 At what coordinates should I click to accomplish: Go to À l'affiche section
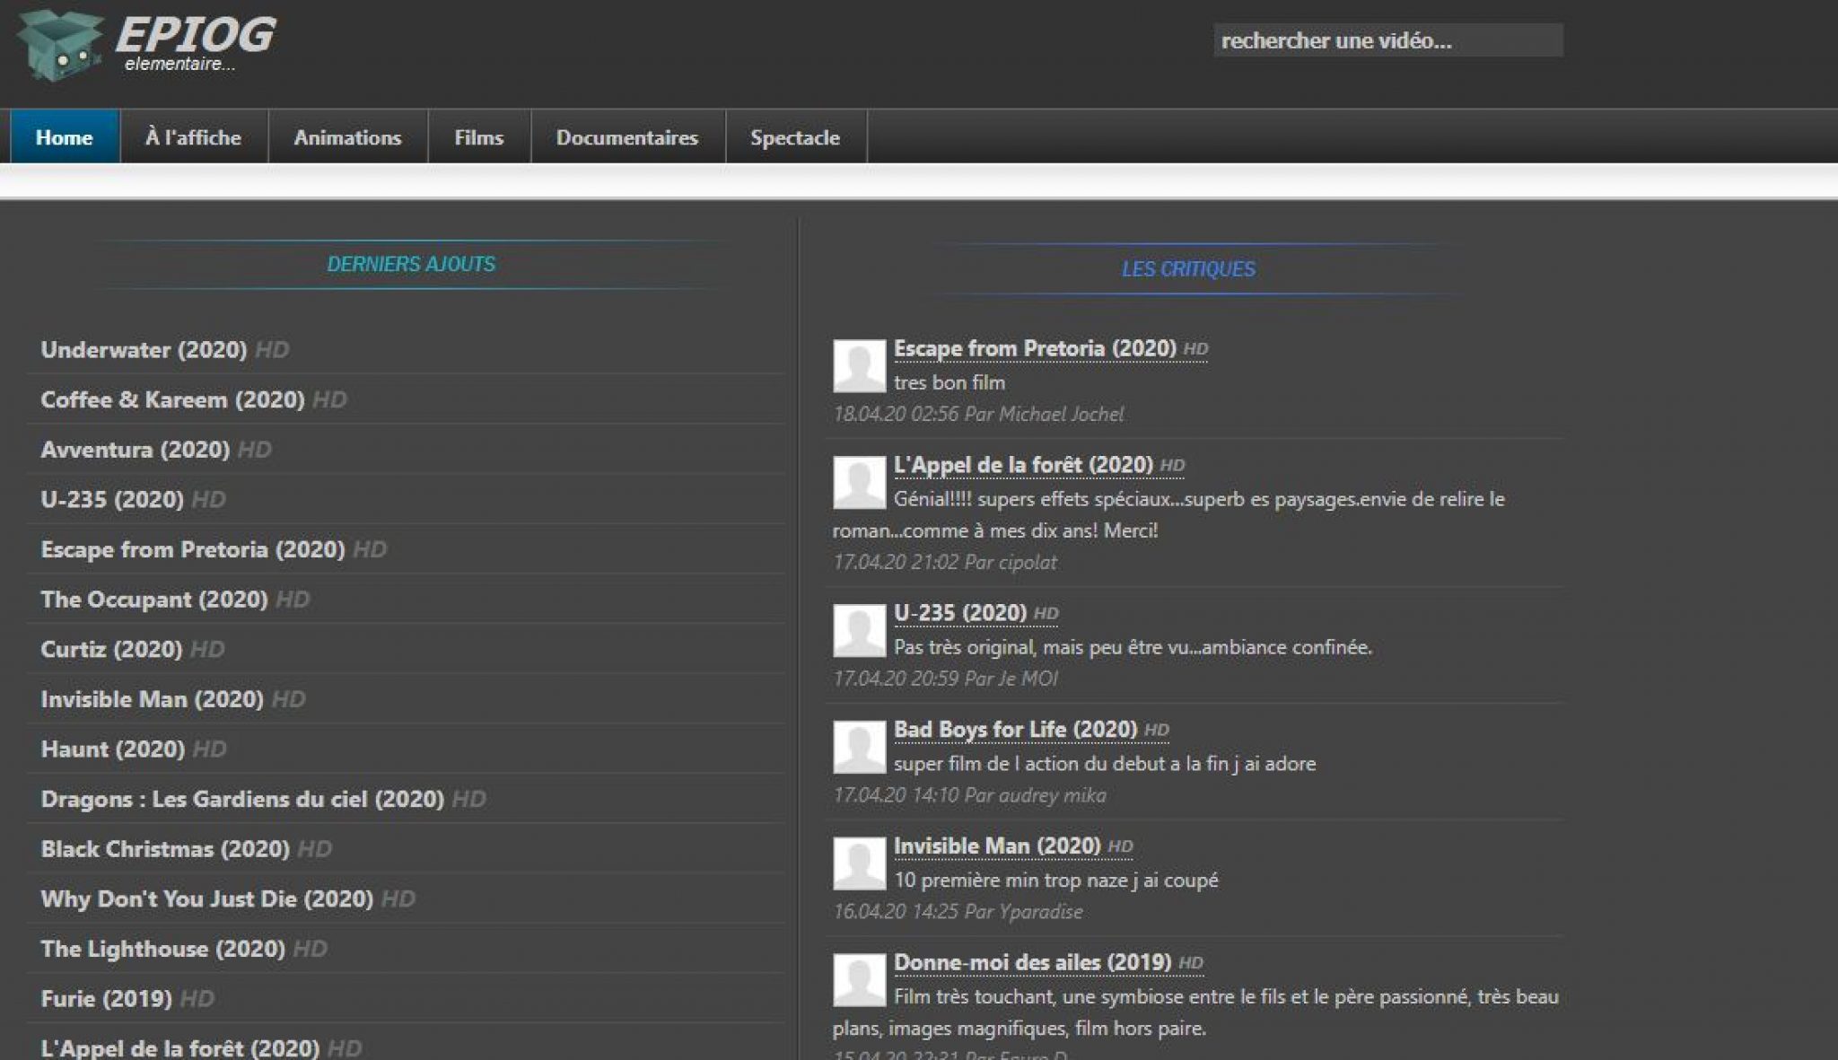point(193,137)
